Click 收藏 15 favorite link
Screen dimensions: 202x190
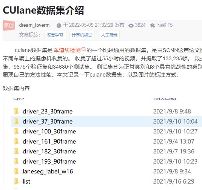(x=164, y=25)
